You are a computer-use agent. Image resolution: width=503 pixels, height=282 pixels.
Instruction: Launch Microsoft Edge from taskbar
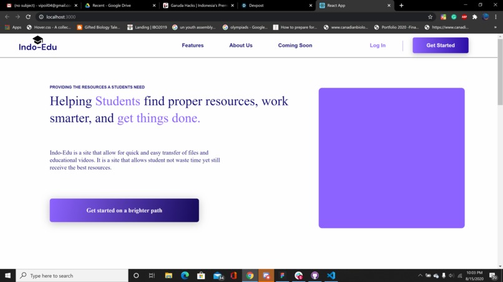(185, 276)
